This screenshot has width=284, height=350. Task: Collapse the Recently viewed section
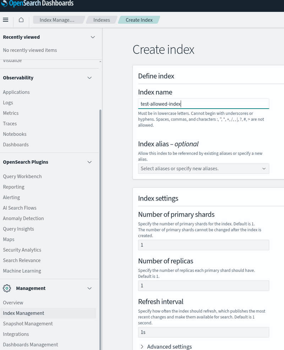click(x=93, y=37)
